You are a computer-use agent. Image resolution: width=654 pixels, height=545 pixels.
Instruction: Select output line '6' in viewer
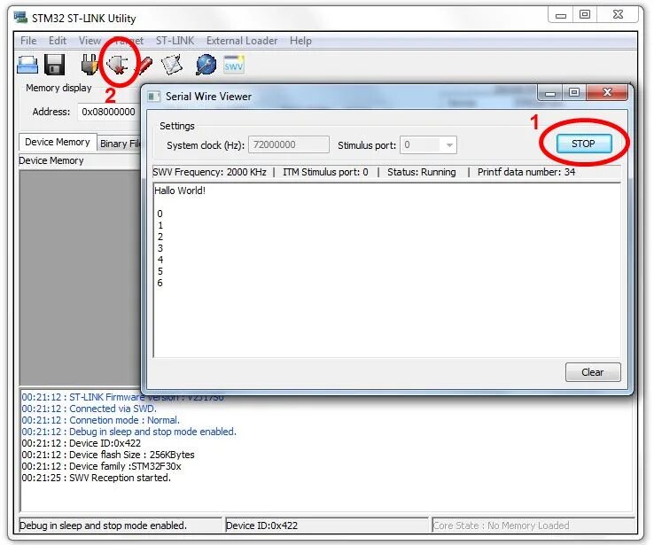[x=160, y=283]
